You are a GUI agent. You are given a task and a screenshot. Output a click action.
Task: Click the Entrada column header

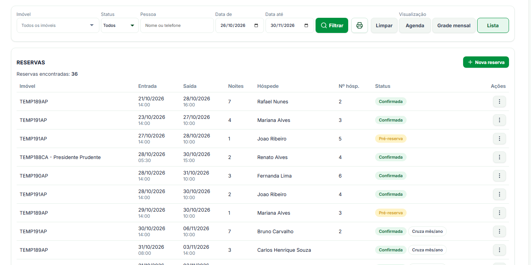click(x=148, y=86)
